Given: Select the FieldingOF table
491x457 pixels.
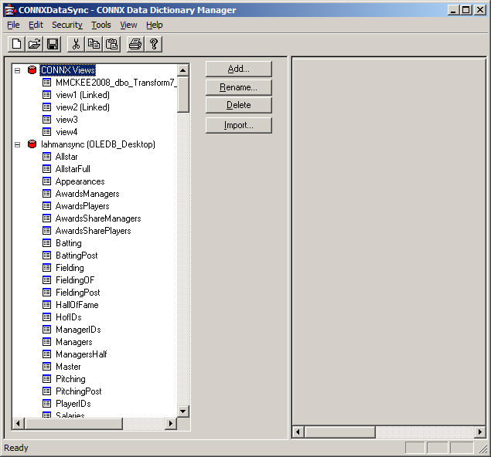Looking at the screenshot, I should [x=75, y=280].
